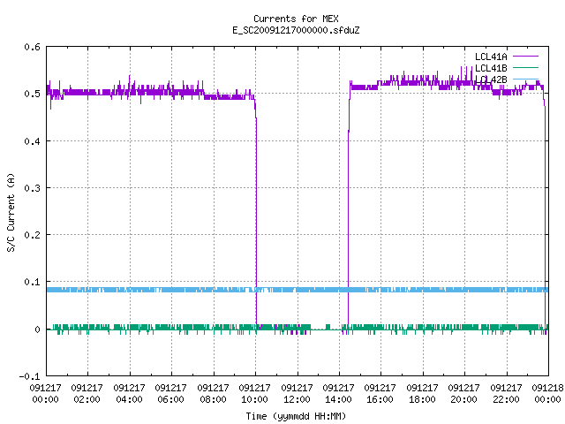Click the y-axis label 'S/C Current (A)'
This screenshot has height=424, width=565.
tap(11, 212)
